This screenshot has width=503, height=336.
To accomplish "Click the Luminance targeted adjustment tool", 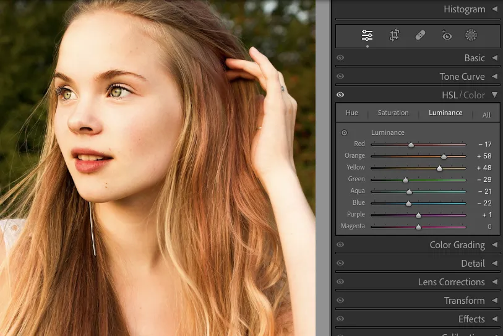I will click(x=345, y=132).
